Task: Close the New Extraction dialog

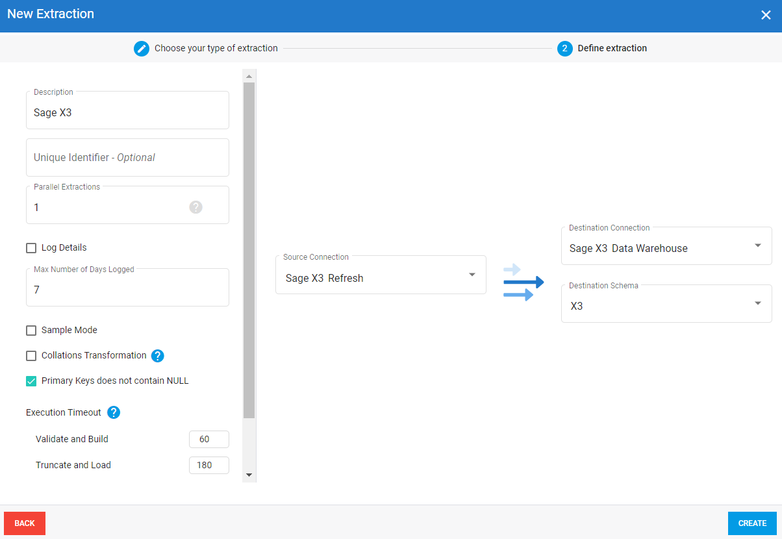Action: (x=766, y=15)
